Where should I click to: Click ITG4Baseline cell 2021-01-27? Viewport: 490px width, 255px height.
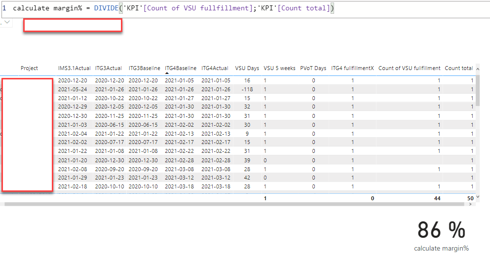pos(180,98)
